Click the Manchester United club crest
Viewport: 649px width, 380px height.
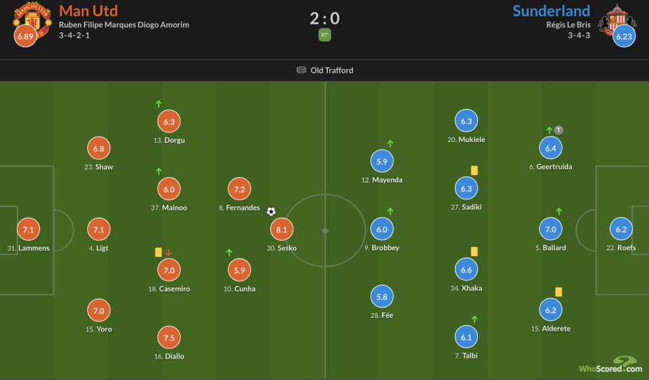click(x=32, y=19)
